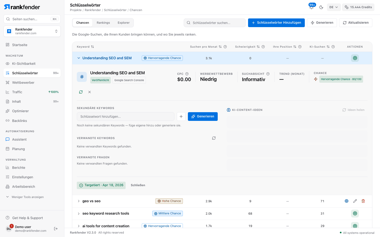Click the Schlüsselwort hinzufügen input
Image resolution: width=380 pixels, height=237 pixels.
(126, 116)
